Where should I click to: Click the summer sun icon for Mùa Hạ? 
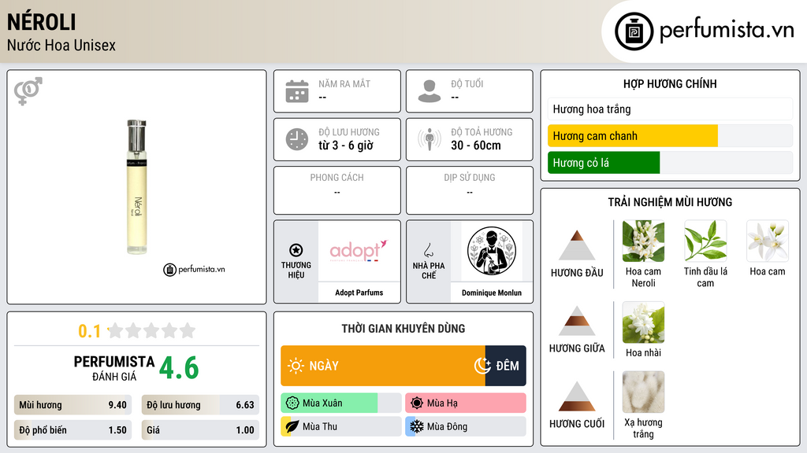tap(417, 403)
